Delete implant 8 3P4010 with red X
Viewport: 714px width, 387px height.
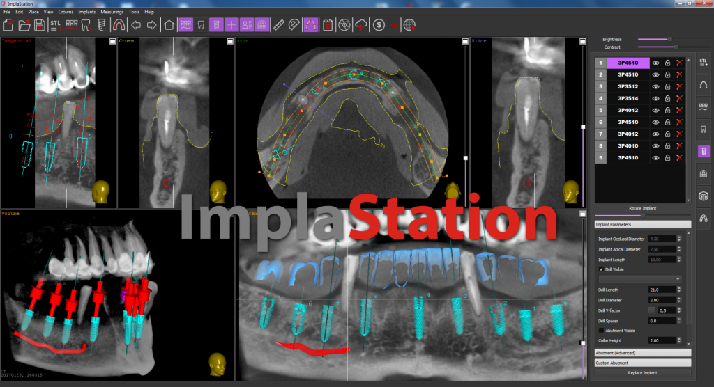point(679,145)
